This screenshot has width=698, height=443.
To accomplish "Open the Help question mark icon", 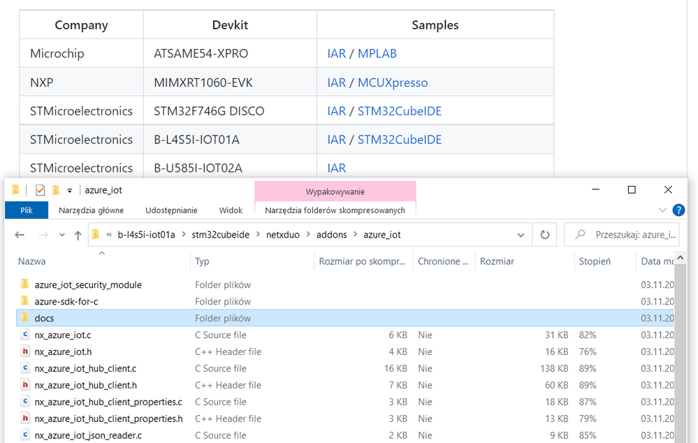I will pyautogui.click(x=678, y=210).
